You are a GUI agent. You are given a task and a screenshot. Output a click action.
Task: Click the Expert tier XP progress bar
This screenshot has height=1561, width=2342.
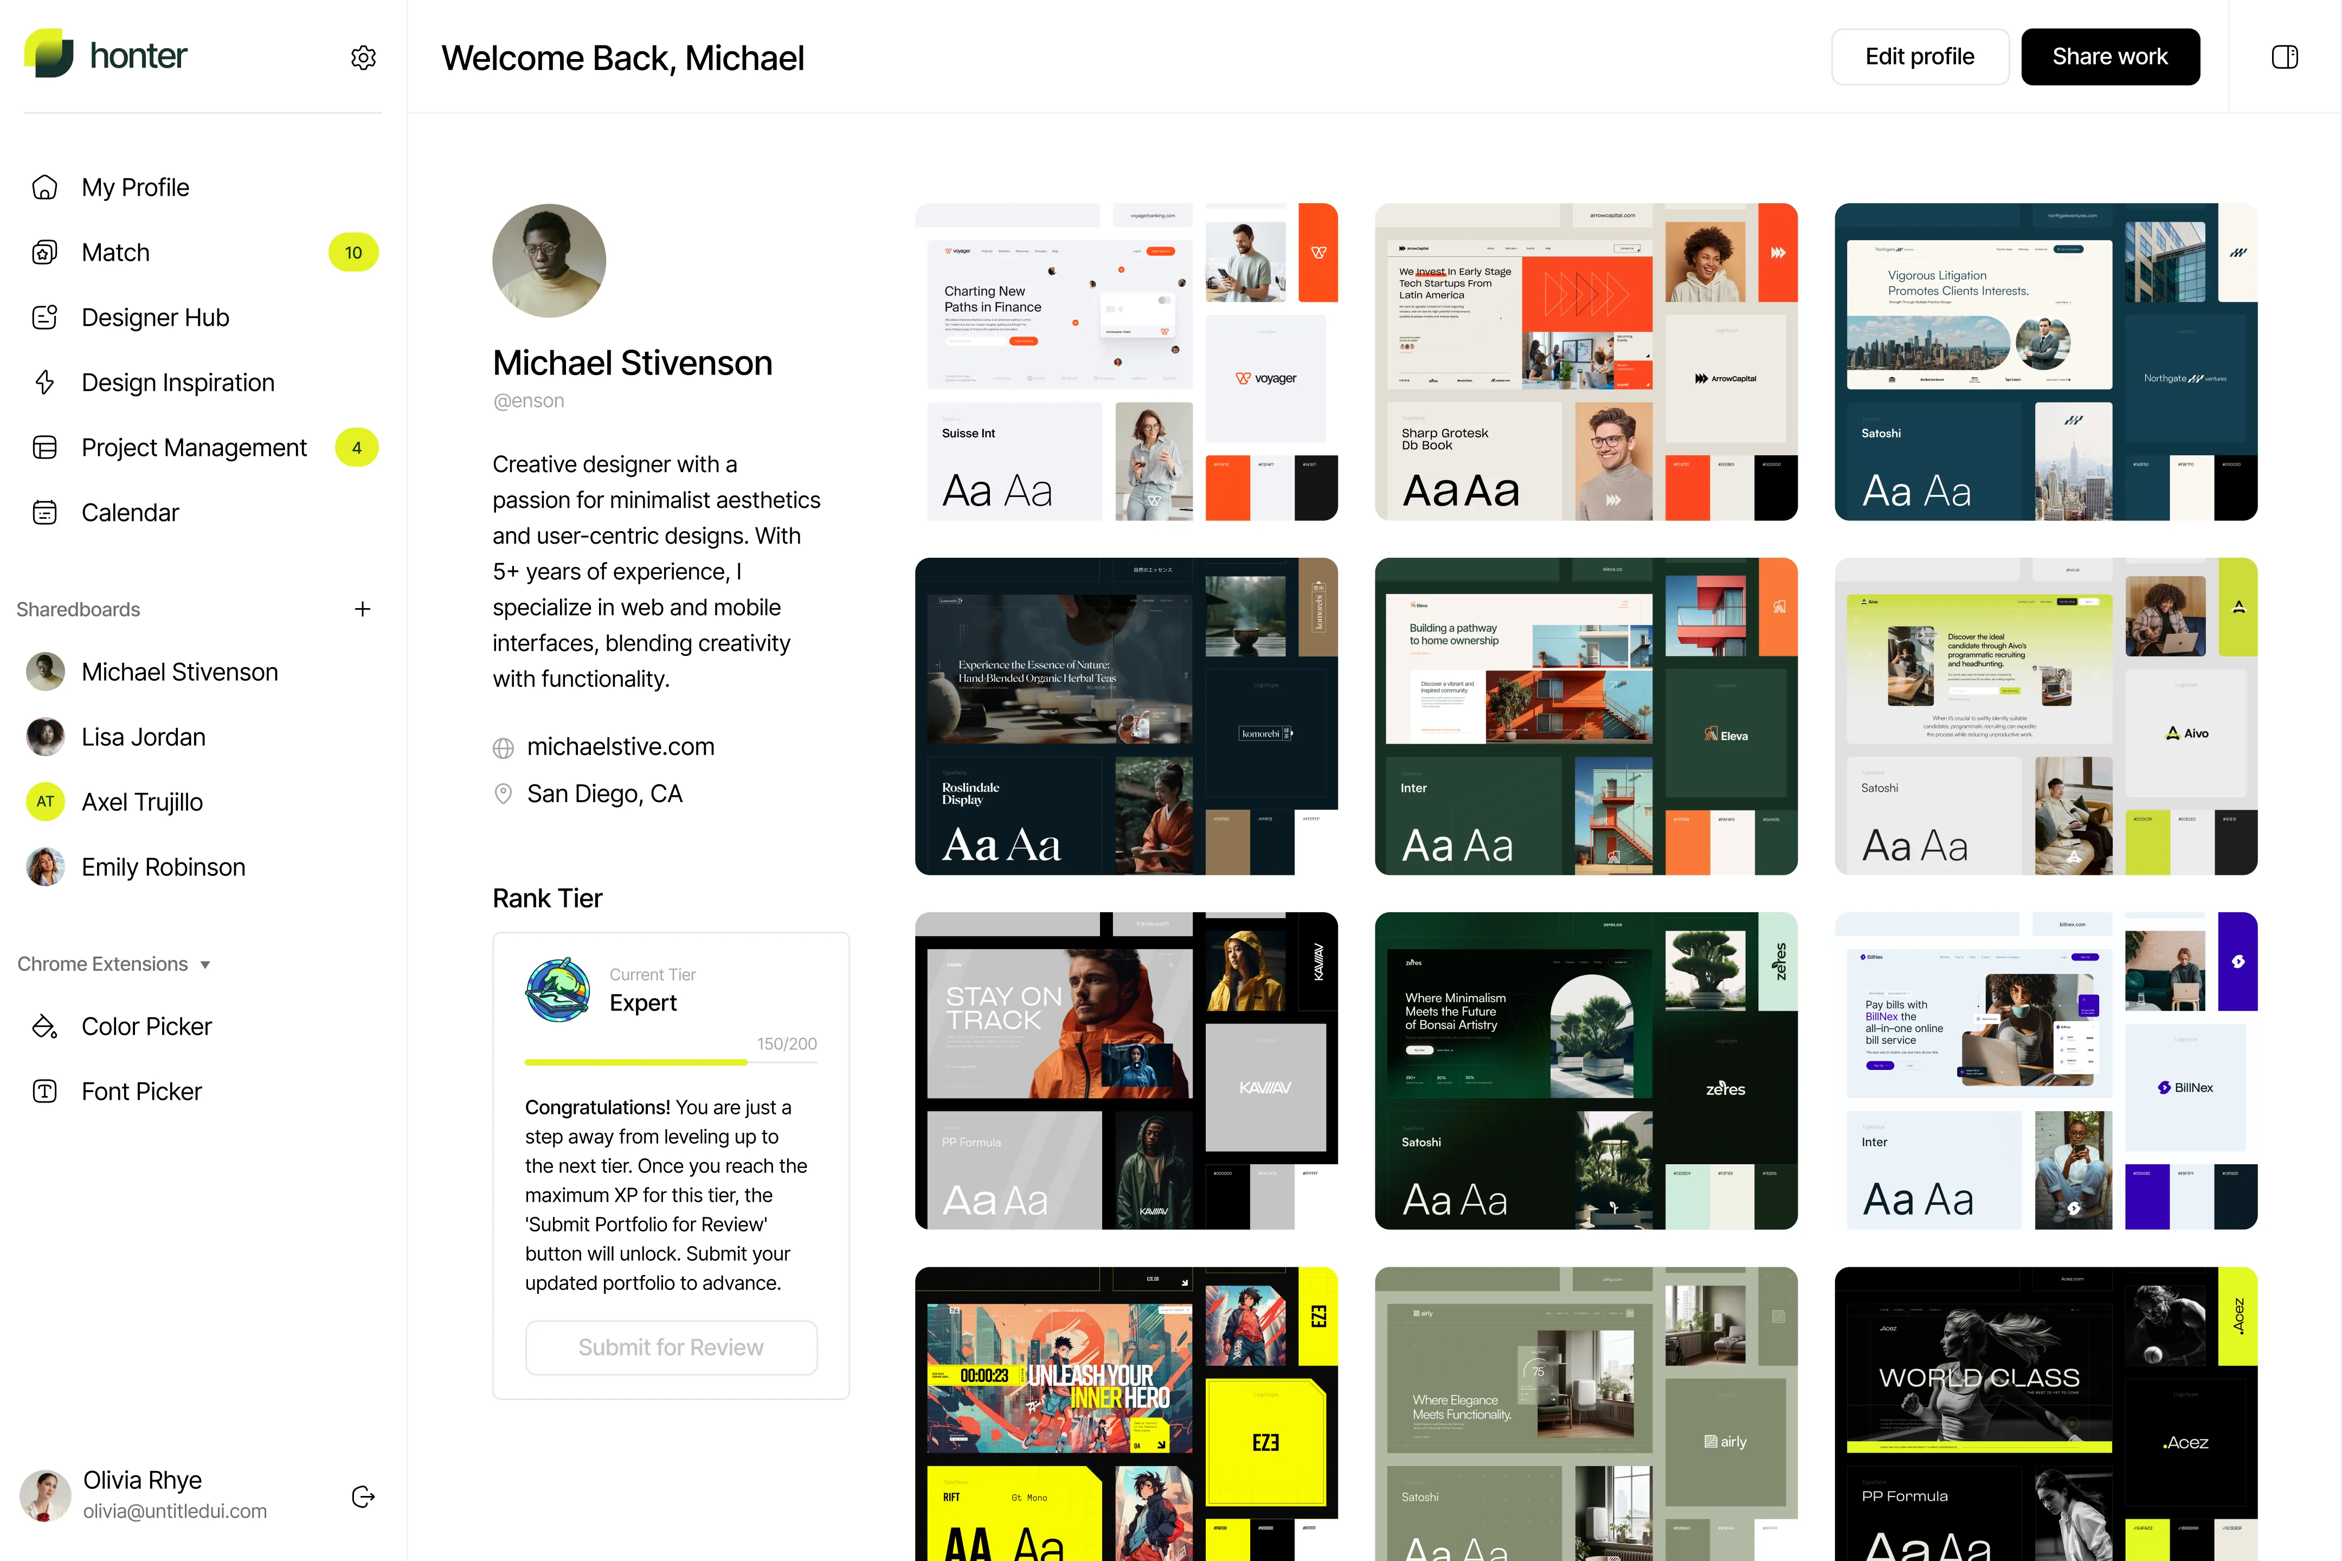click(671, 1062)
